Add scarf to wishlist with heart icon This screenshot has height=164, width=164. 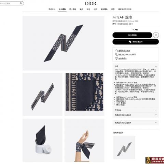[156, 35]
